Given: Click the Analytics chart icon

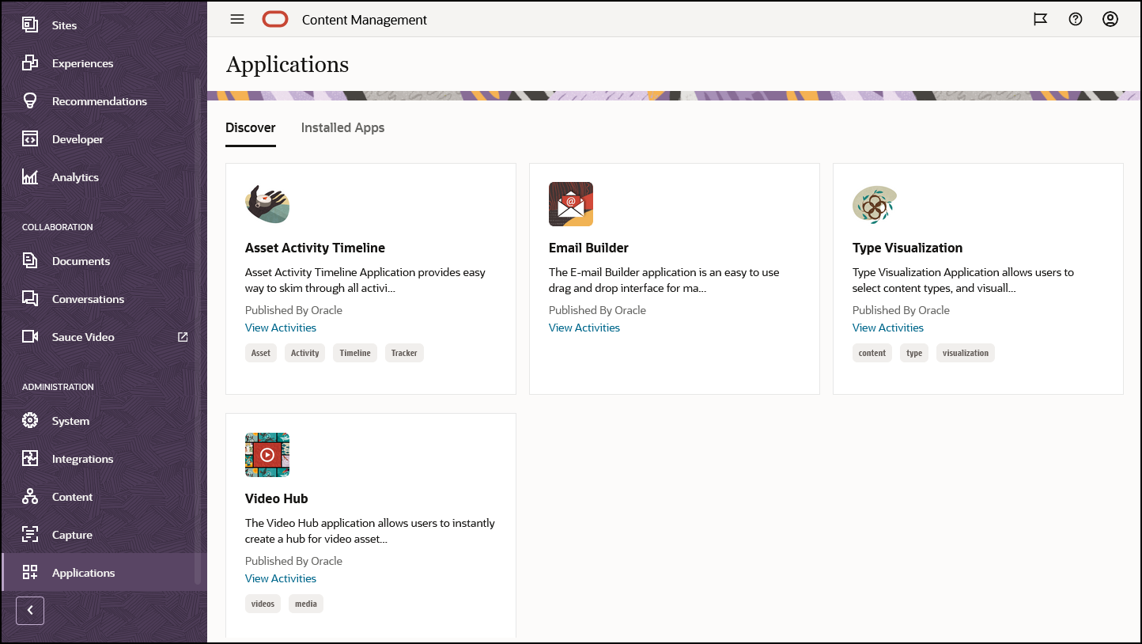Looking at the screenshot, I should 30,176.
